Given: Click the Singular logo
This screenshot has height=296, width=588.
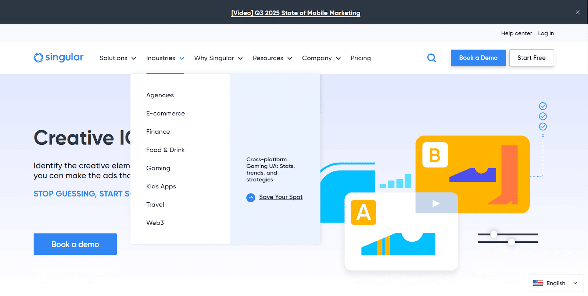Looking at the screenshot, I should pos(59,58).
